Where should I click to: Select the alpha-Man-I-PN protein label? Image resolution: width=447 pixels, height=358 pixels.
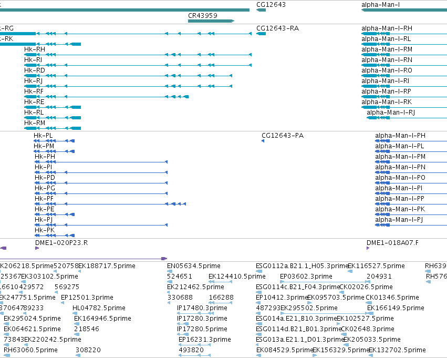click(400, 167)
